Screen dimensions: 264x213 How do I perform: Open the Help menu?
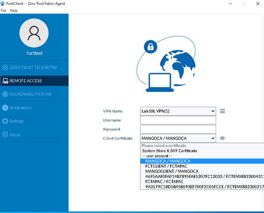point(14,10)
